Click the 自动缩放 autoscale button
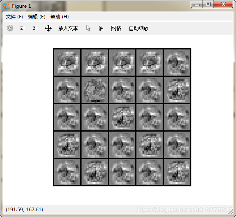Viewport: 236px width, 217px height. click(x=138, y=28)
